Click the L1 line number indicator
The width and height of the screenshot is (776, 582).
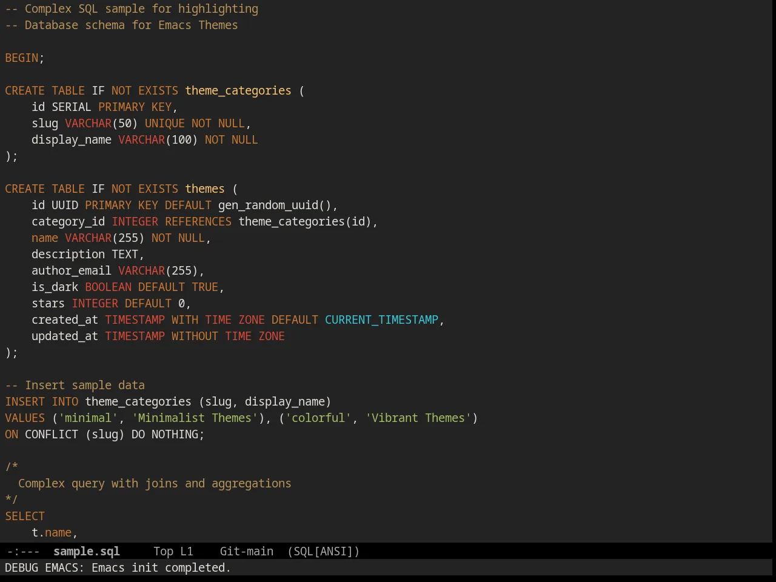tap(186, 551)
